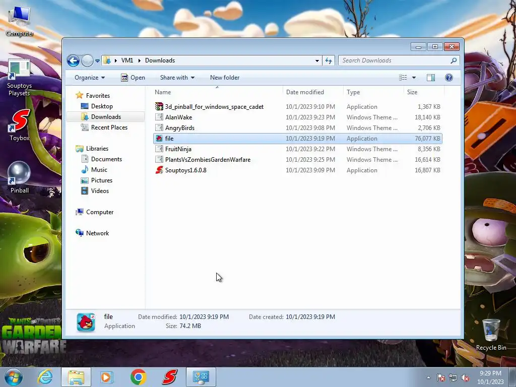Image resolution: width=516 pixels, height=387 pixels.
Task: Click the forward navigation button
Action: click(x=87, y=60)
